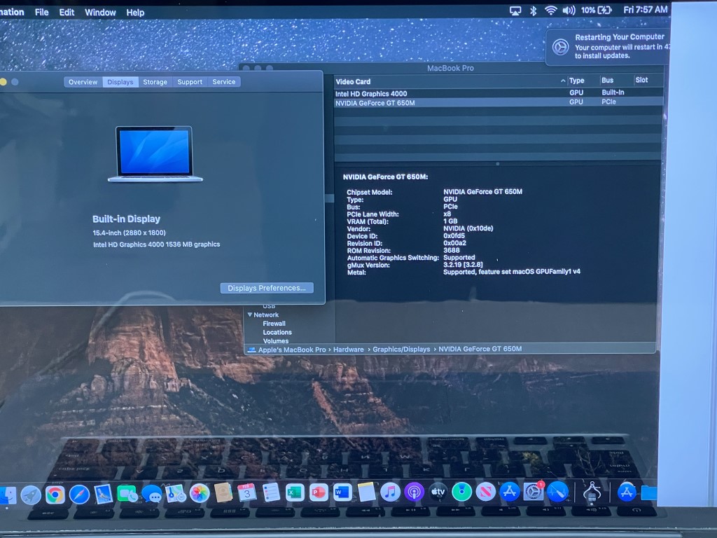This screenshot has height=538, width=717.
Task: Open the Notes app in Dock
Action: [366, 492]
